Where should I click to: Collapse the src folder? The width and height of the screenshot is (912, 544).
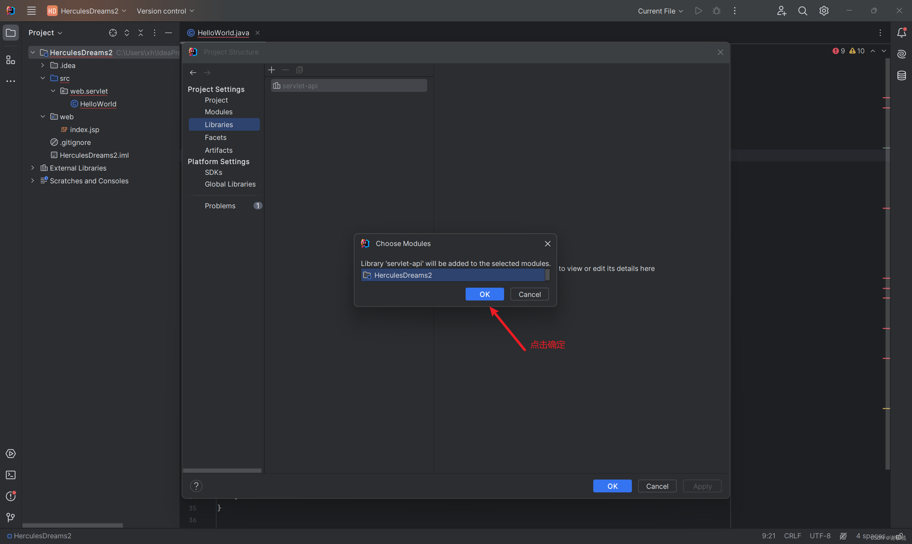[x=42, y=78]
